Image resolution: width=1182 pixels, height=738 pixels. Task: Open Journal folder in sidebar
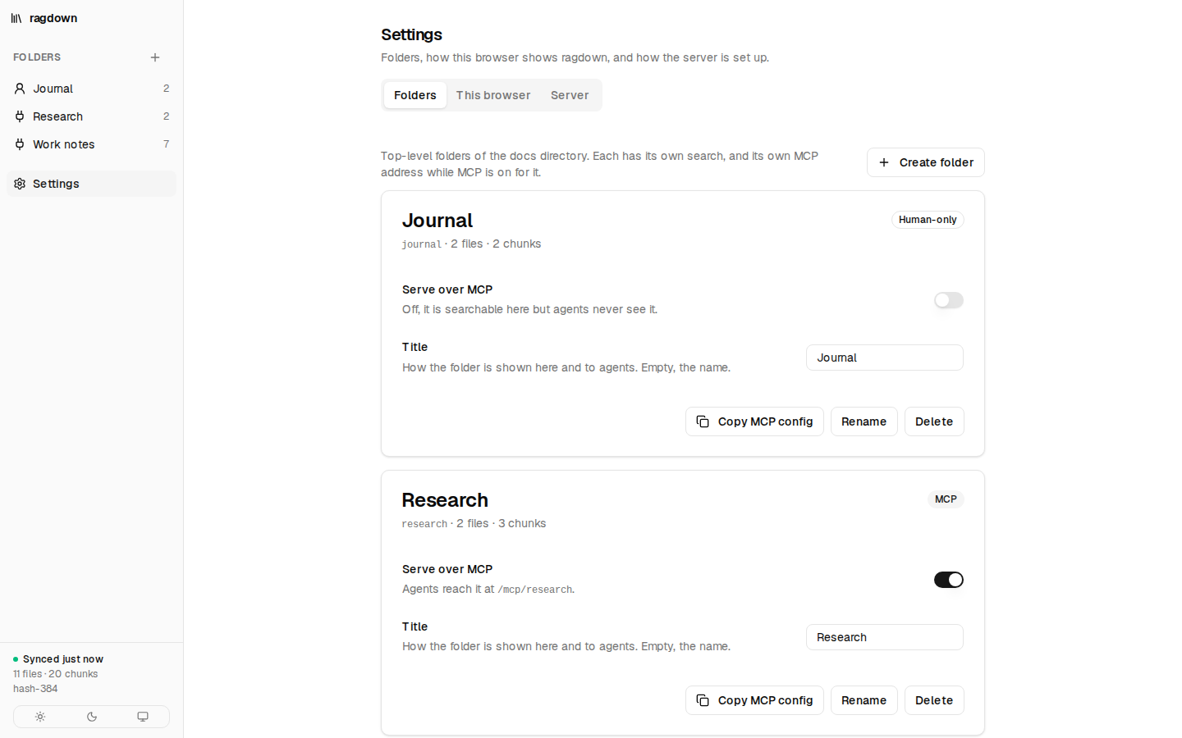point(91,89)
